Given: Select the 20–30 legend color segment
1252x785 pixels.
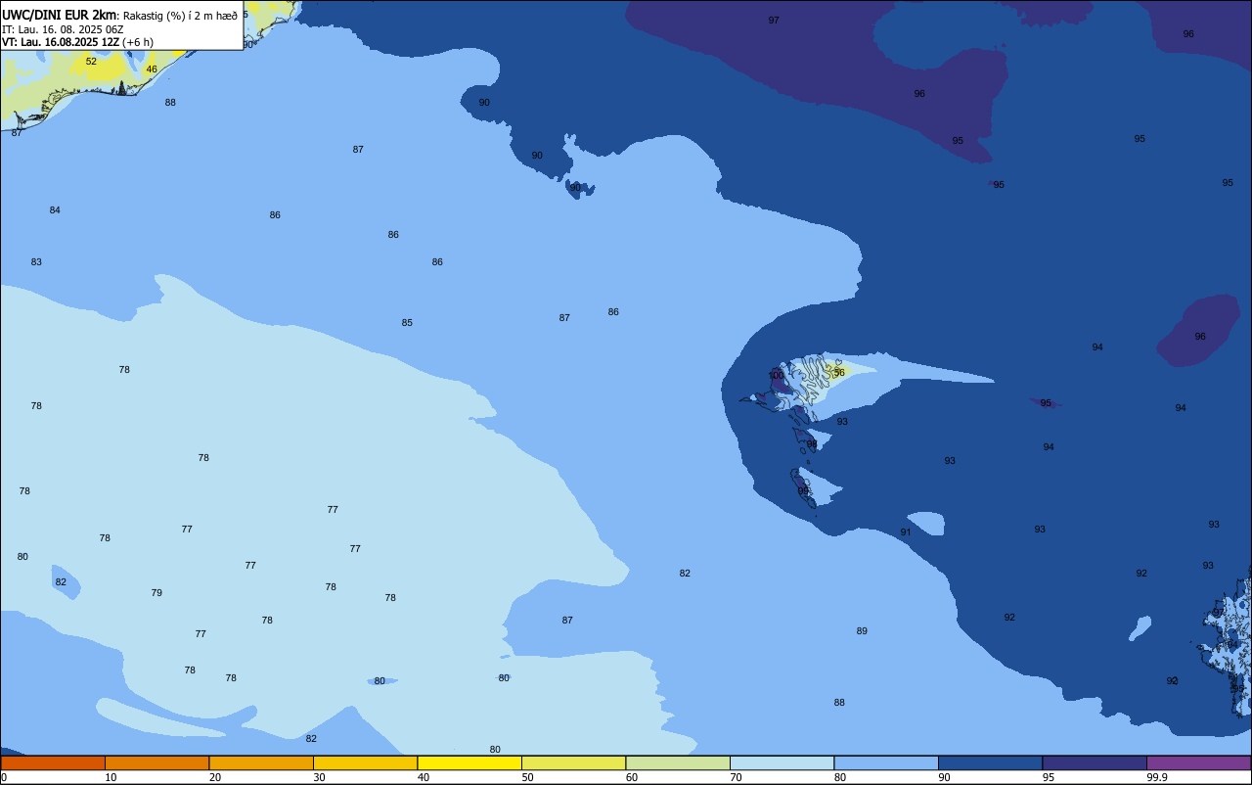Looking at the screenshot, I should click(261, 762).
